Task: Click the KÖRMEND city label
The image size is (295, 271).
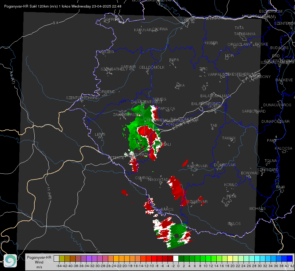Action: (x=105, y=92)
